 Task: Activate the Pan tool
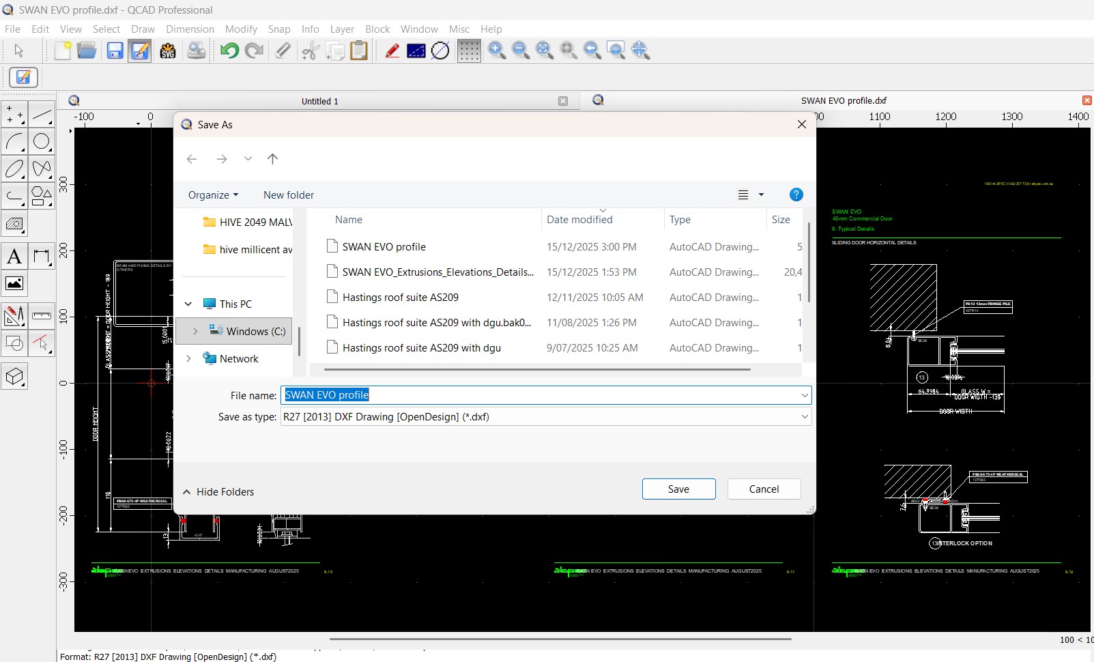click(x=641, y=50)
